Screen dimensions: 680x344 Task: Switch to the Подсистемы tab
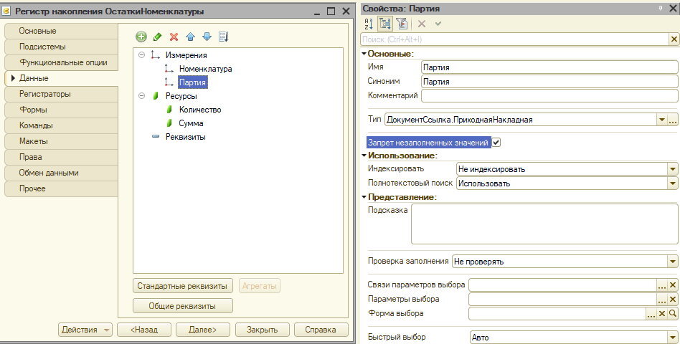coord(61,47)
